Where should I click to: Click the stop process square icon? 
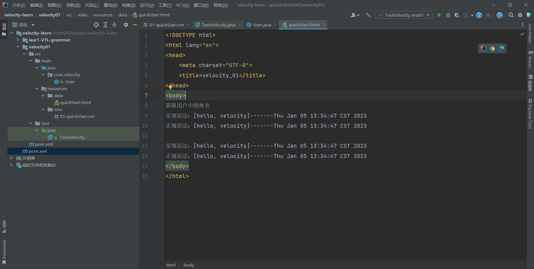coord(488,15)
